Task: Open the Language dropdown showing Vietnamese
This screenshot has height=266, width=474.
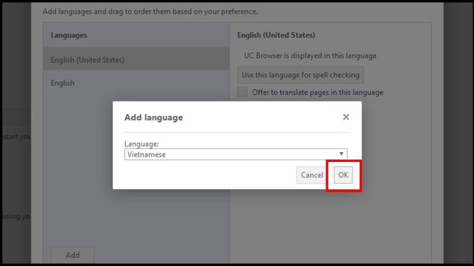Action: coord(236,154)
